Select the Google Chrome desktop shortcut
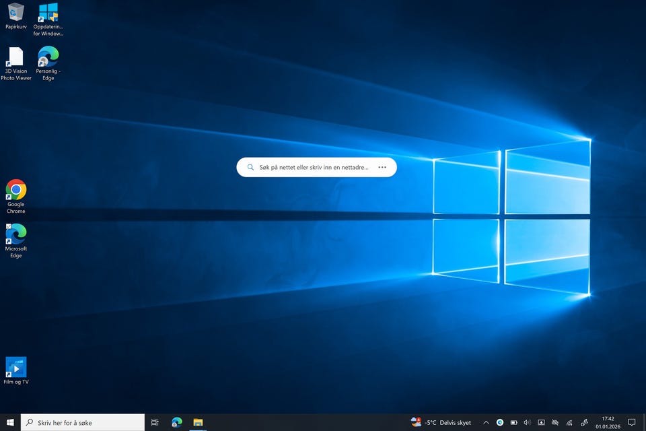646x431 pixels. (x=15, y=197)
